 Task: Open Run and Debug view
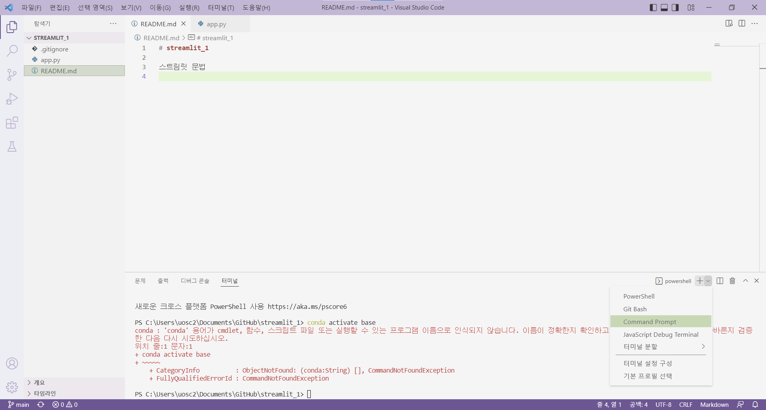12,99
